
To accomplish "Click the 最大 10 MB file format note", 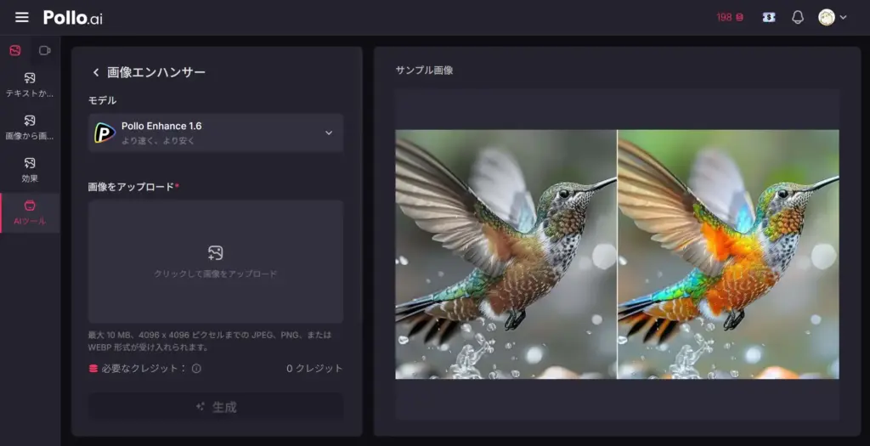I will [x=210, y=342].
